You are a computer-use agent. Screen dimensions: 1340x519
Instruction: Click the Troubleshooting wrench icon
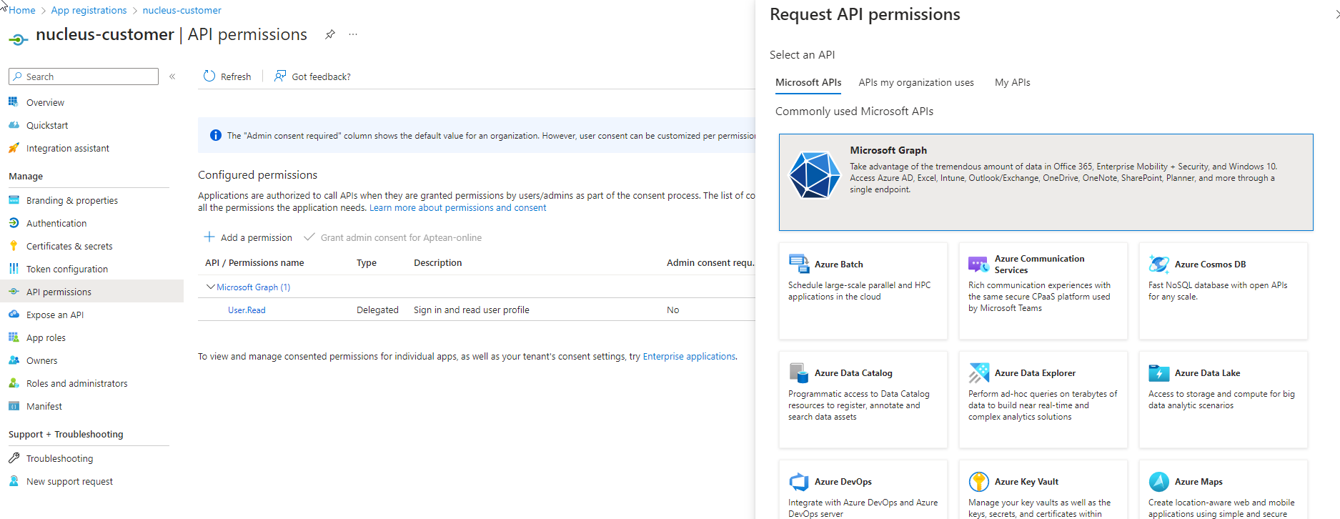(x=14, y=458)
